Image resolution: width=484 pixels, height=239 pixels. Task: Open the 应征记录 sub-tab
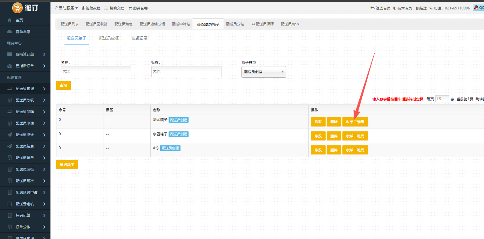coord(139,38)
